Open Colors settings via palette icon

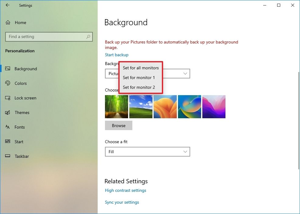pyautogui.click(x=7, y=83)
